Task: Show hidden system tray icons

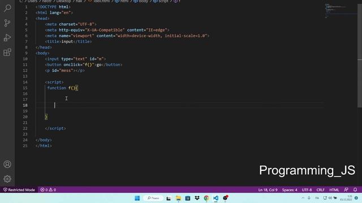Action: point(303,198)
